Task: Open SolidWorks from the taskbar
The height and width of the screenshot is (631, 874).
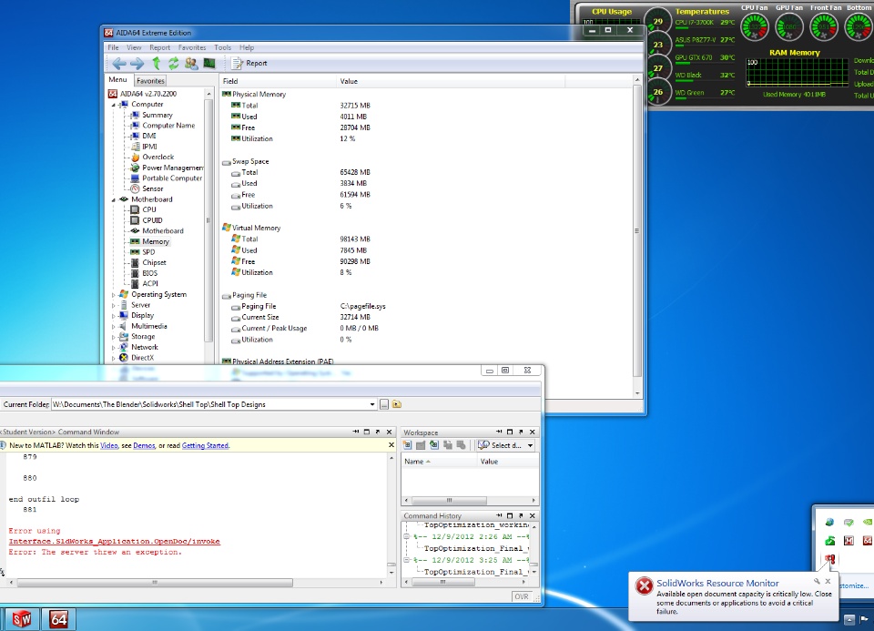Action: tap(22, 619)
